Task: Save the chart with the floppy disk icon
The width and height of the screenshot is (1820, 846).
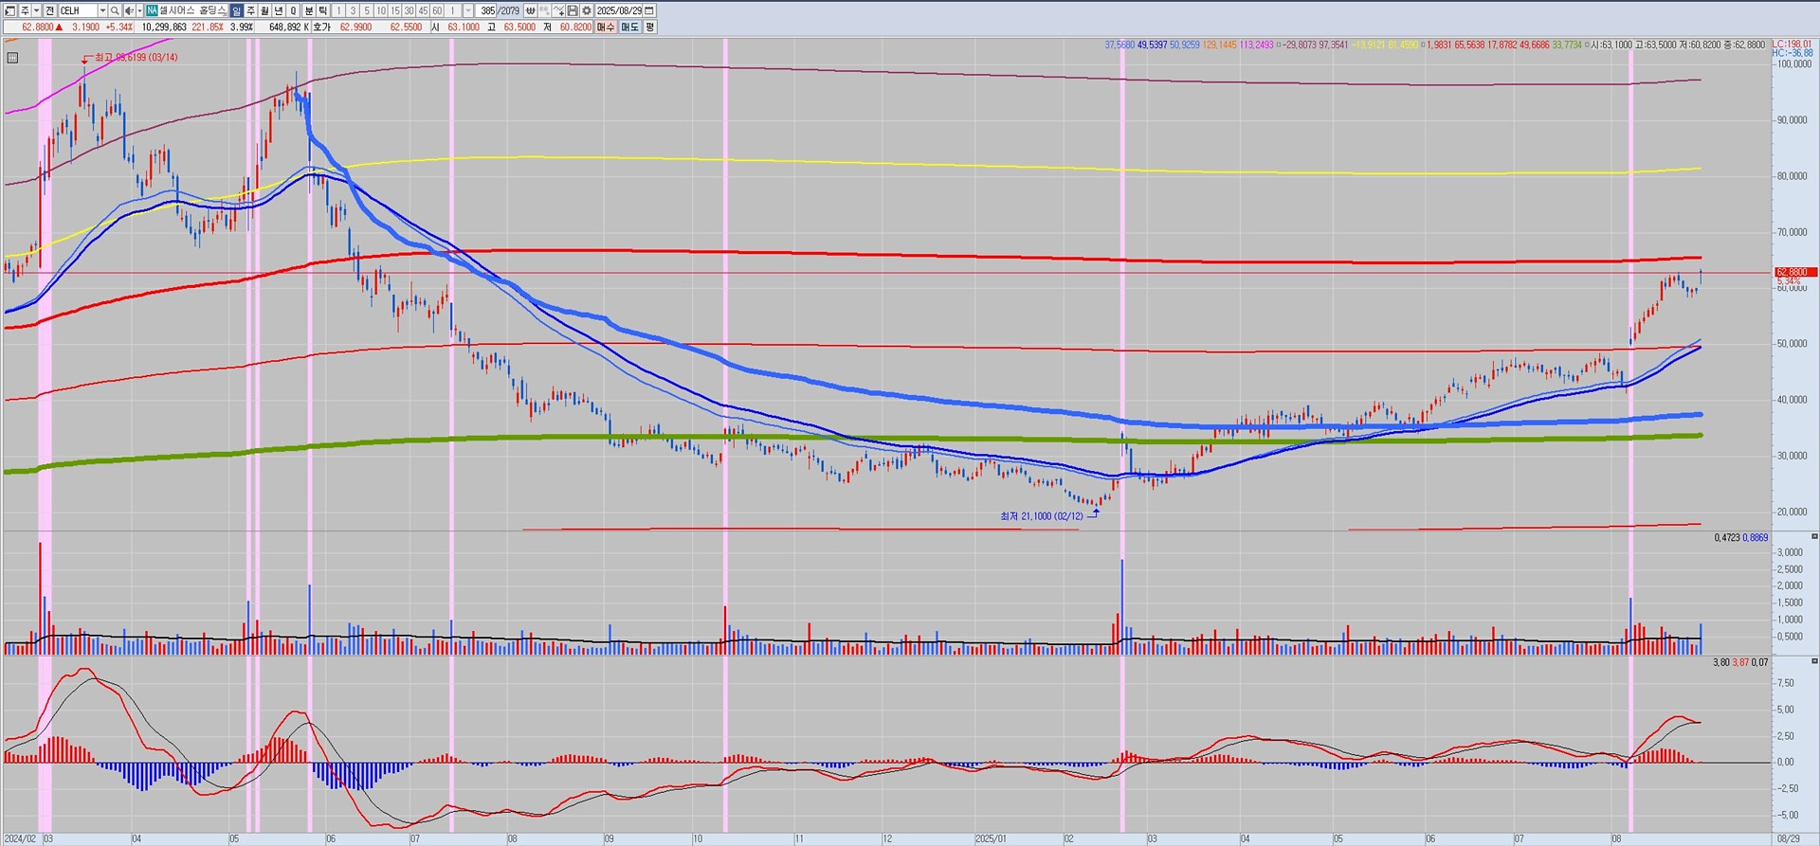Action: point(573,10)
